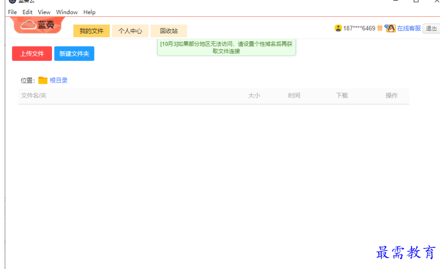Click the yellow root folder icon

(x=43, y=80)
